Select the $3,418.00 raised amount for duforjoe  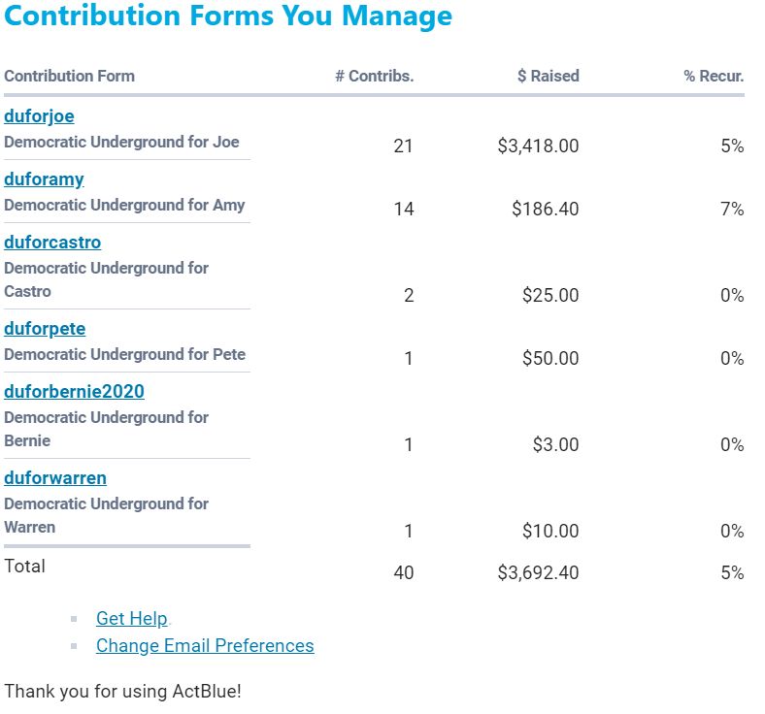click(538, 146)
